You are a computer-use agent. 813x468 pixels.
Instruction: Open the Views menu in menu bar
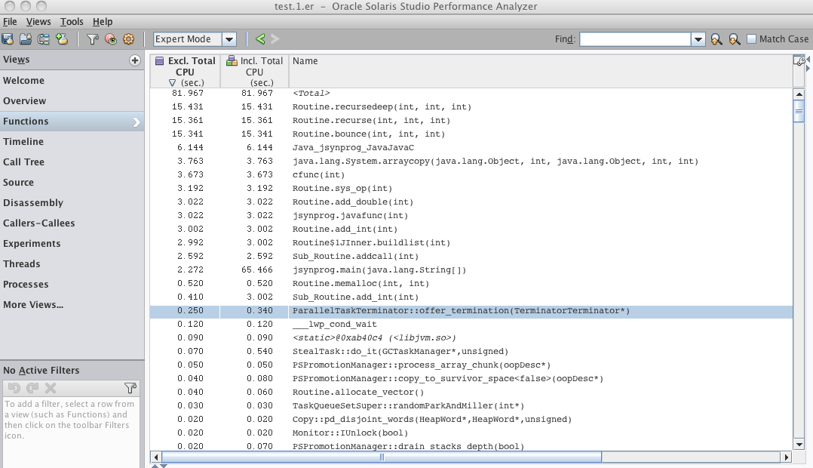38,22
